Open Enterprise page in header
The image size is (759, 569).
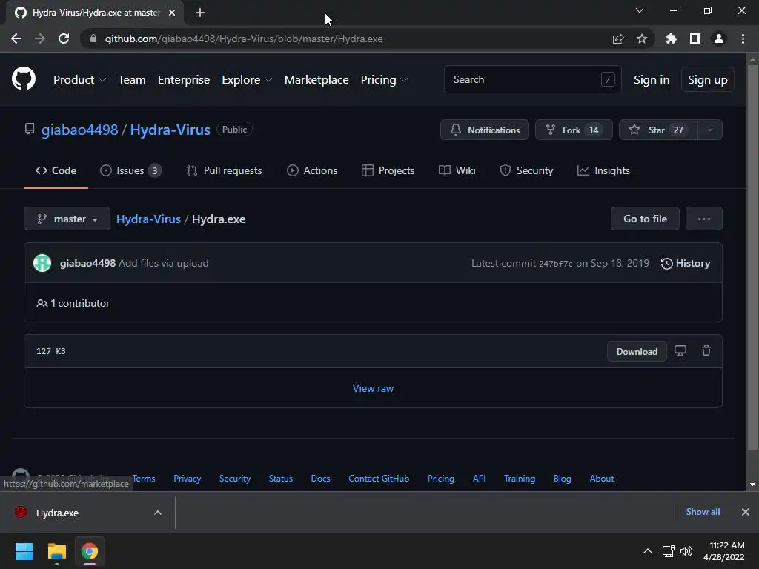(184, 80)
